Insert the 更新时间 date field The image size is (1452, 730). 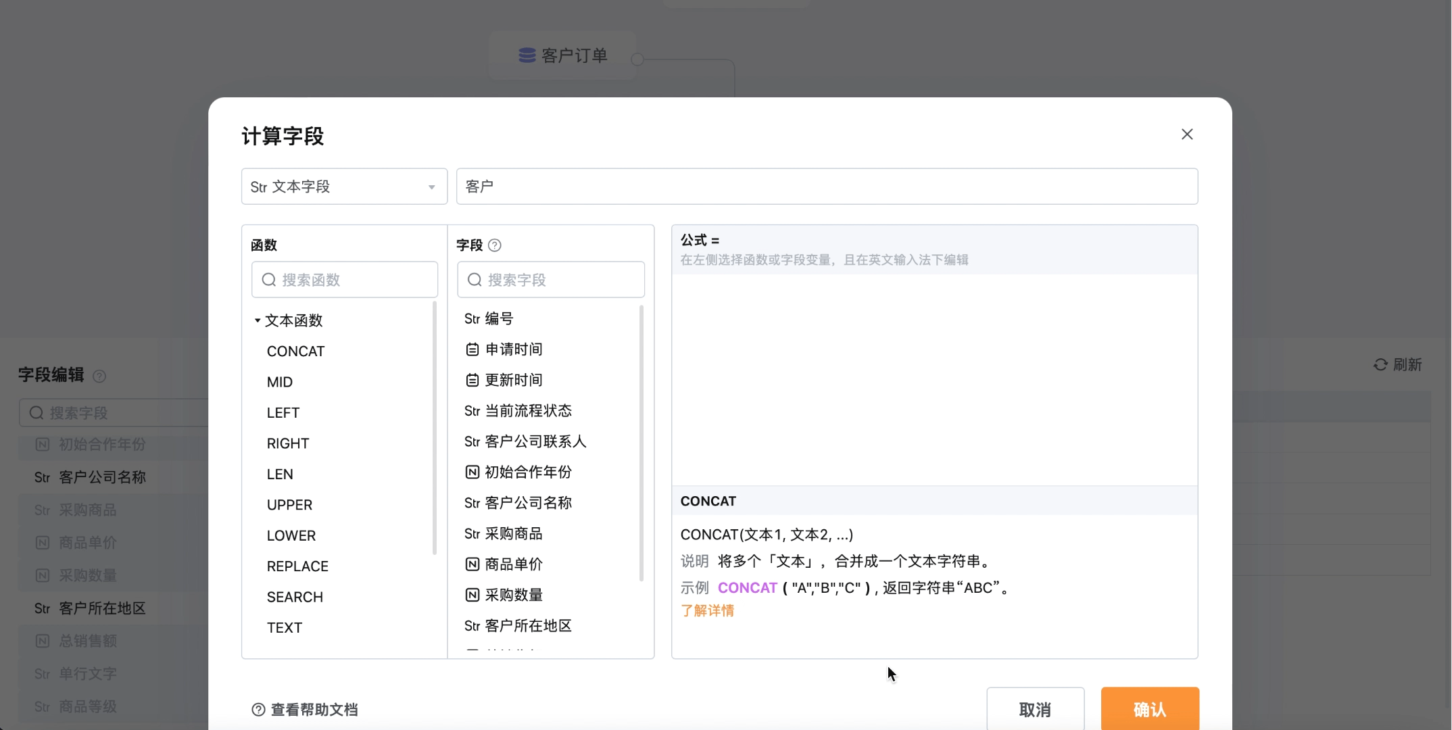pos(504,380)
